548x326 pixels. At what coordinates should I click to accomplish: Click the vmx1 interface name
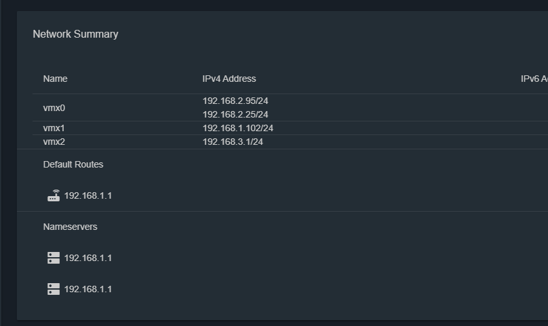(x=54, y=128)
